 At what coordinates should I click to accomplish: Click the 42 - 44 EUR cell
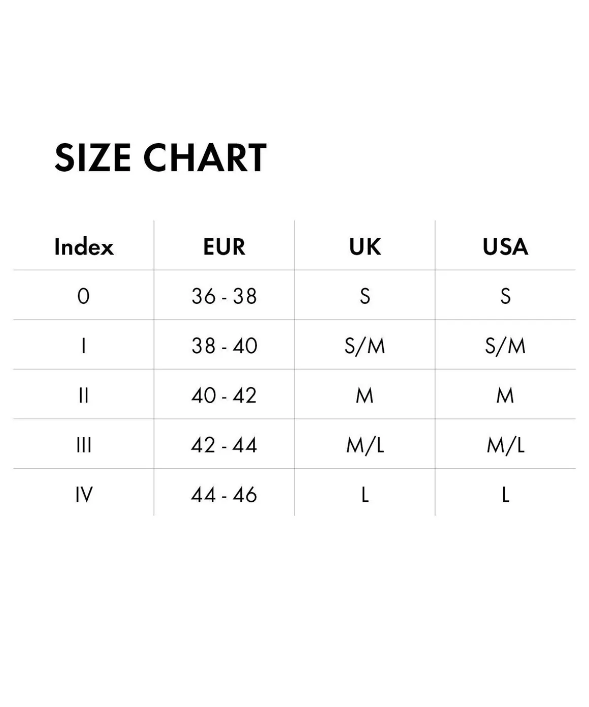(x=224, y=445)
